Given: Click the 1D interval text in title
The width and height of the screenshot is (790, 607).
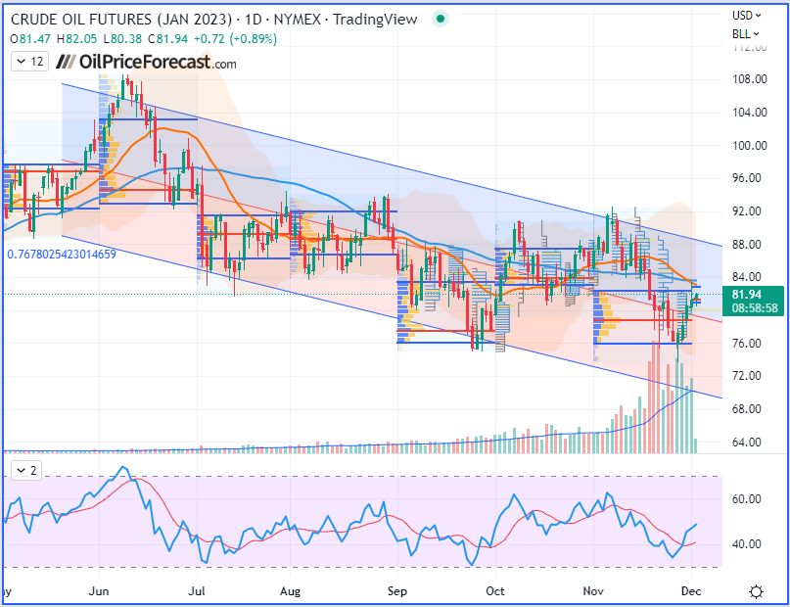Looking at the screenshot, I should point(253,20).
